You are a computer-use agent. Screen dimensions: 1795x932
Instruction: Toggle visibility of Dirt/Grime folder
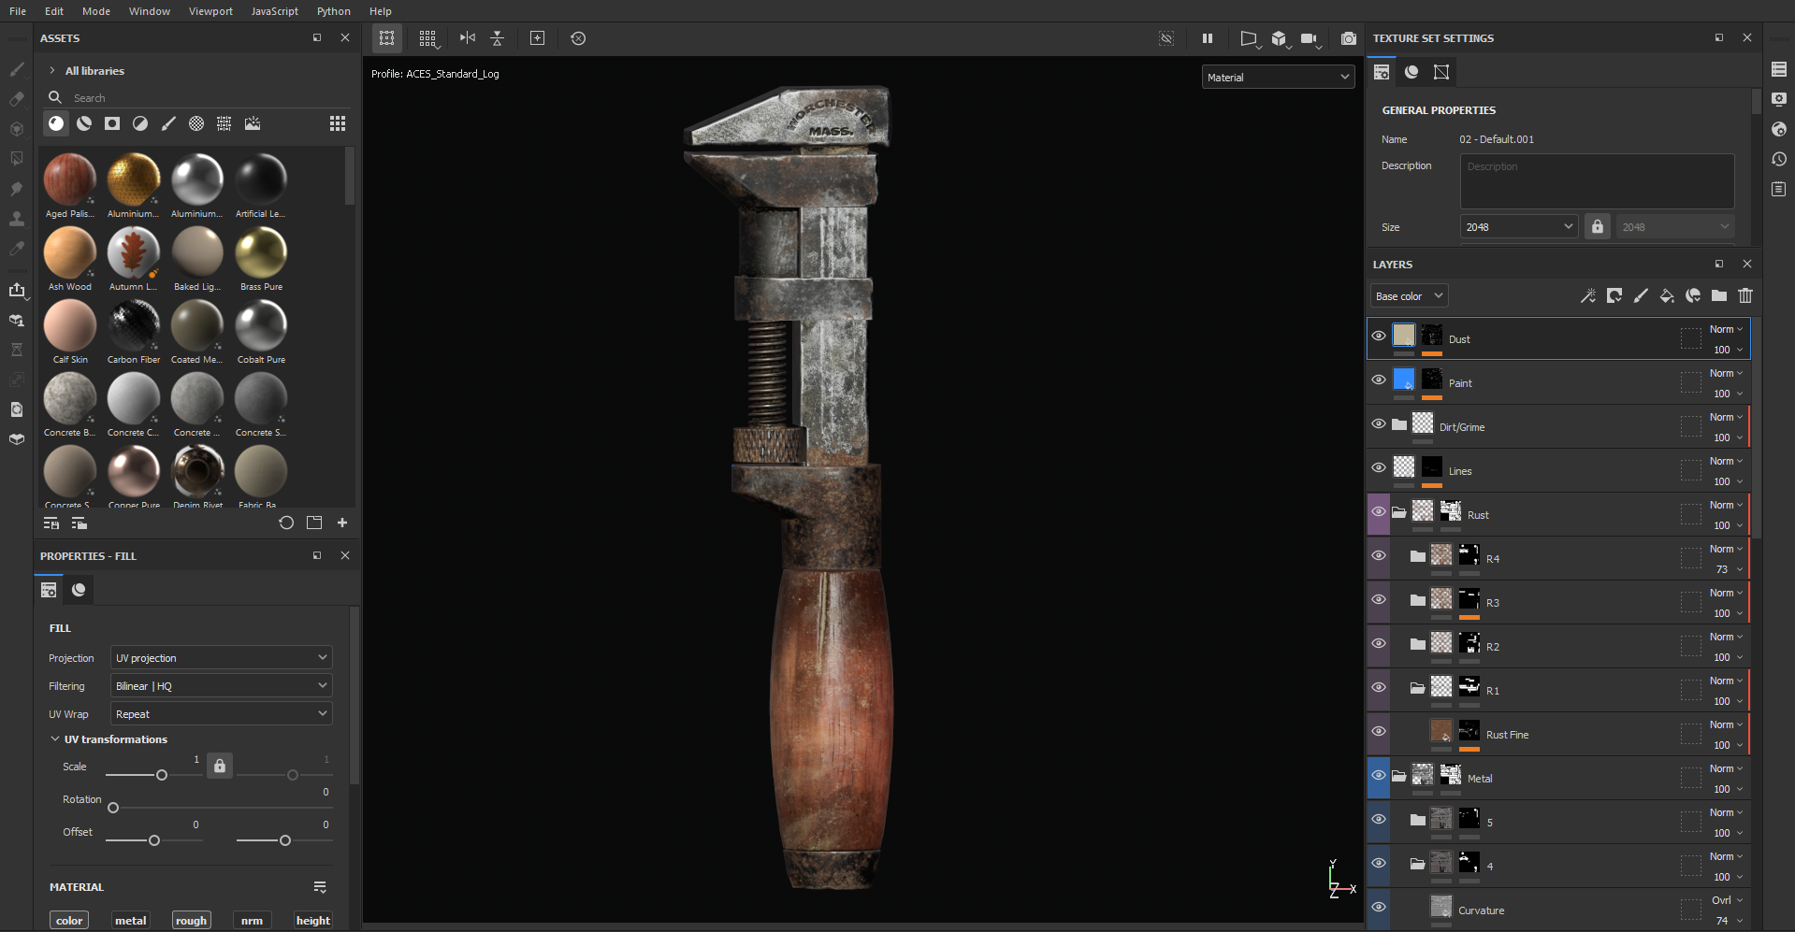(1379, 423)
